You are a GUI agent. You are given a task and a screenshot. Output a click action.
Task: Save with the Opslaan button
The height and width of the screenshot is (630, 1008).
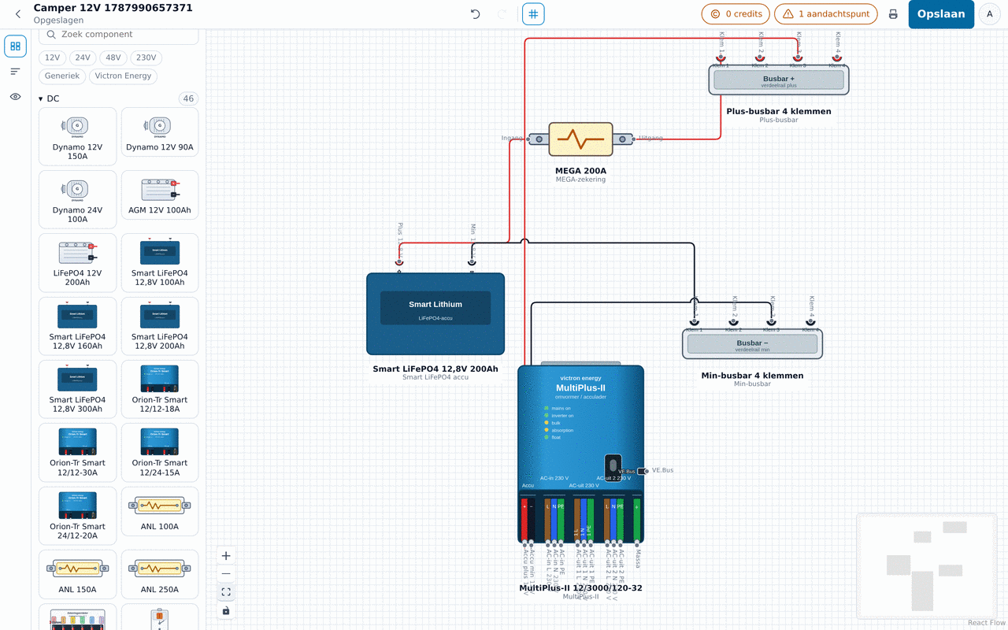(941, 14)
